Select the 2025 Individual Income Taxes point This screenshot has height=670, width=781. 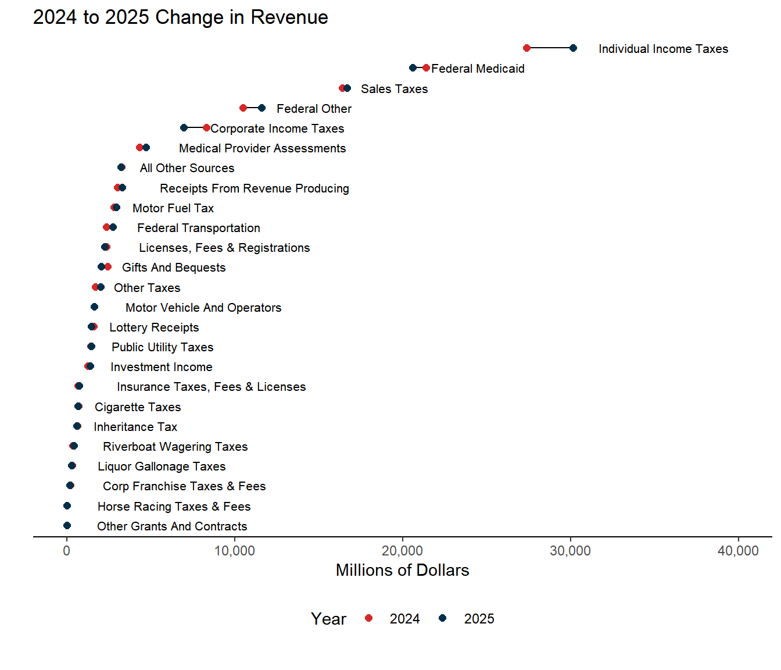coord(573,48)
